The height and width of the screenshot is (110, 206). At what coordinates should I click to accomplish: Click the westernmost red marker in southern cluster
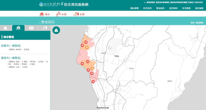click(x=82, y=63)
